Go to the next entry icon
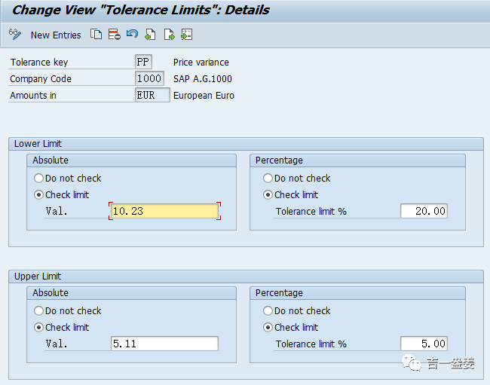Viewport: 490px width, 385px height. 169,35
